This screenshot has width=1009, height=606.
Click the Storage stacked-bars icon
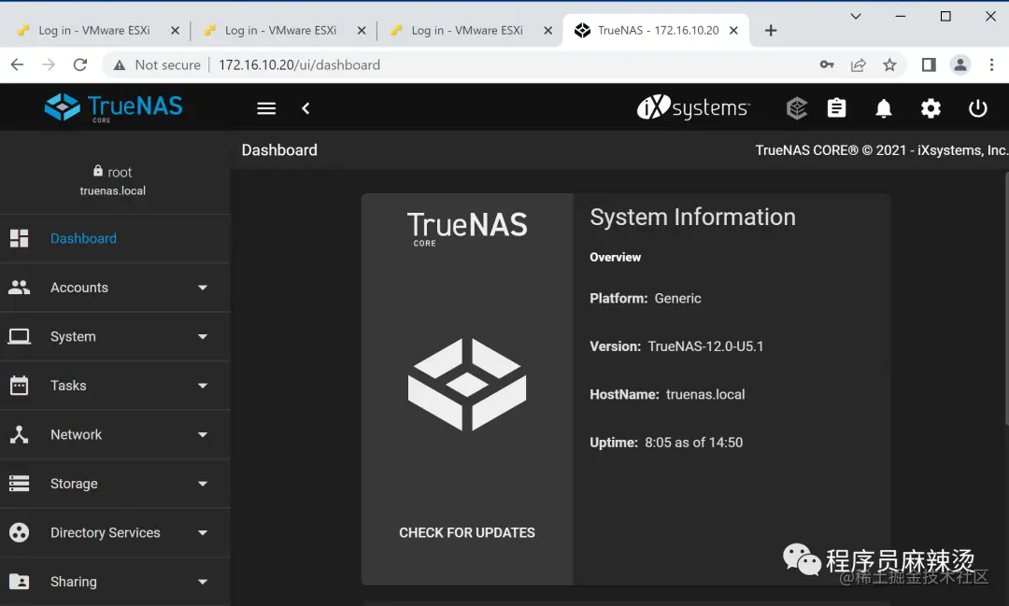(20, 483)
